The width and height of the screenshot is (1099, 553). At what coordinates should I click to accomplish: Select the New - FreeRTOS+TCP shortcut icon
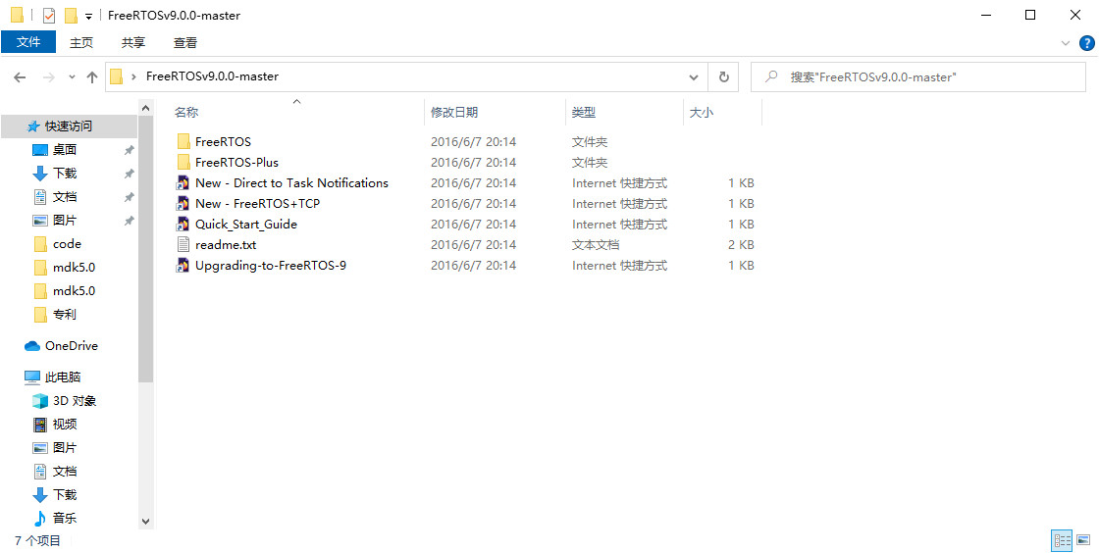coord(183,204)
